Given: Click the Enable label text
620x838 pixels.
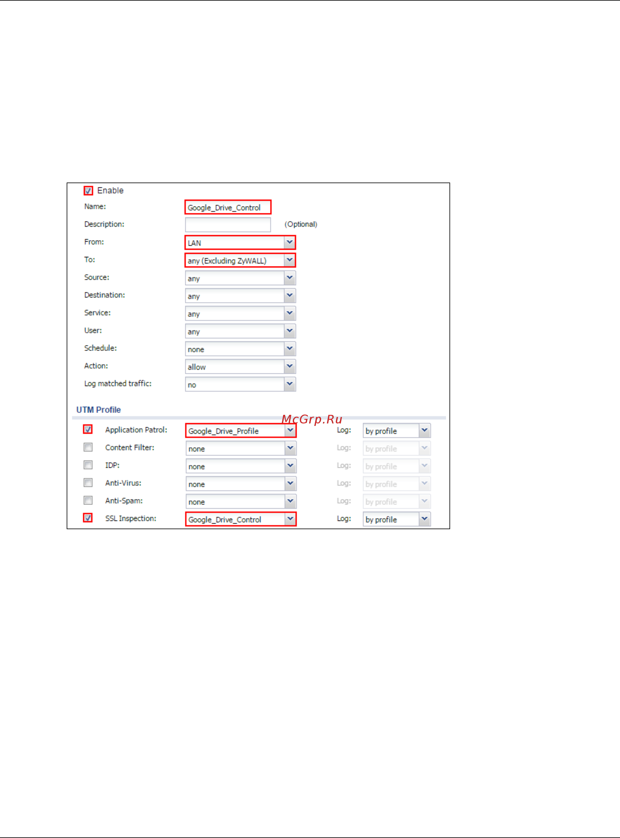Looking at the screenshot, I should coord(110,191).
